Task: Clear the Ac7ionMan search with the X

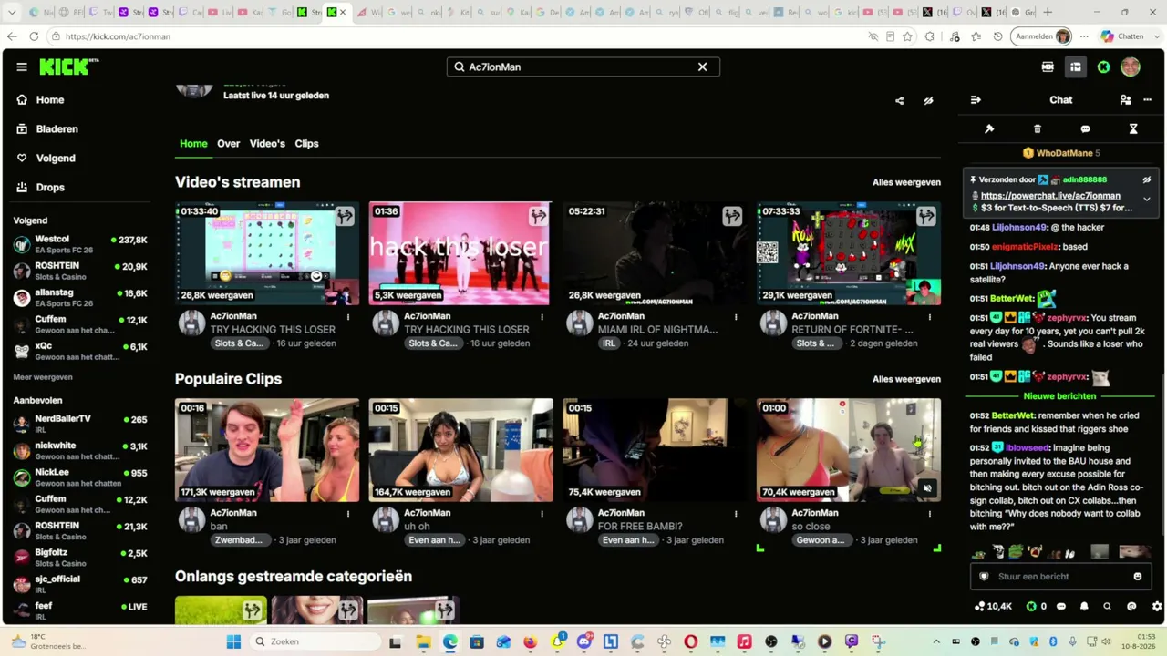Action: (x=702, y=67)
